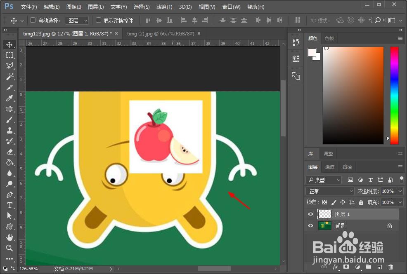Screen dimensions: 407x274
Task: Open the 滤镜(T) menu
Action: coord(164,7)
